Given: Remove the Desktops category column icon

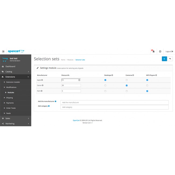Looking at the screenshot, I should [x=112, y=75].
